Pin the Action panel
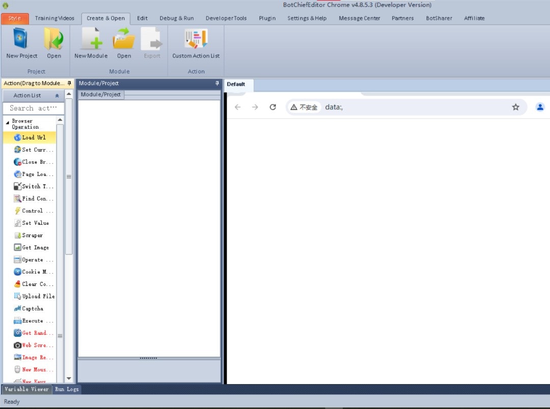 coord(69,83)
